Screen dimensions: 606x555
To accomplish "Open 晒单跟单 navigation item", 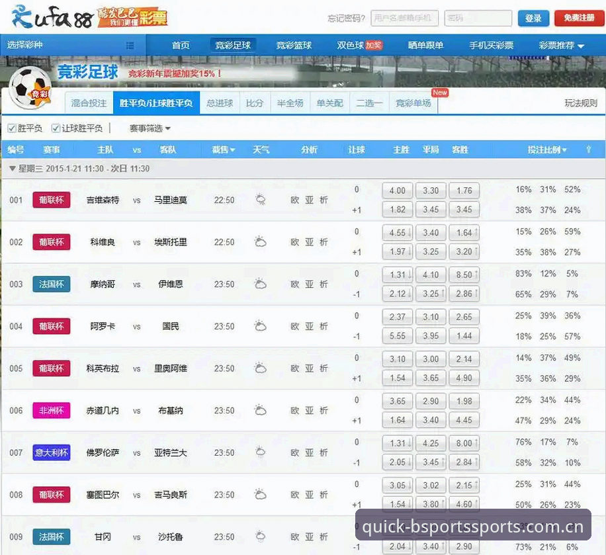I will coord(425,45).
